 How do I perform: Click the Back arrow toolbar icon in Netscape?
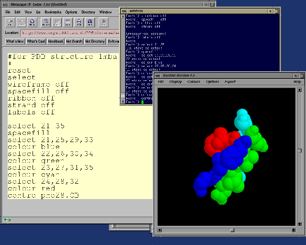click(10, 22)
